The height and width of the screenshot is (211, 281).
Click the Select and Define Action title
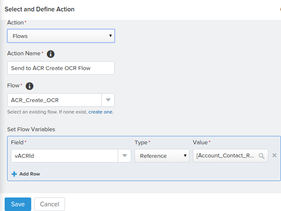[39, 9]
